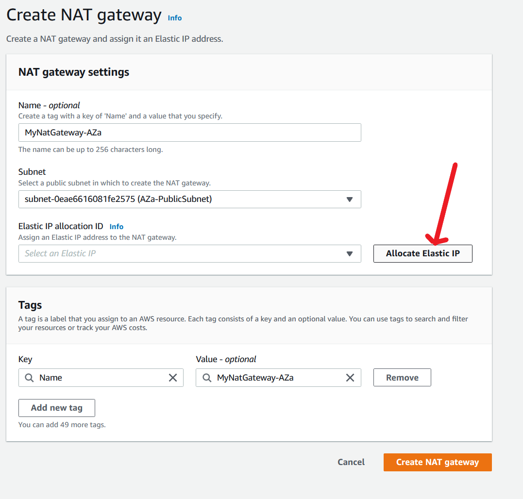Select the subnet-0eae6616081fe2575 combo box
523x499 pixels.
189,200
